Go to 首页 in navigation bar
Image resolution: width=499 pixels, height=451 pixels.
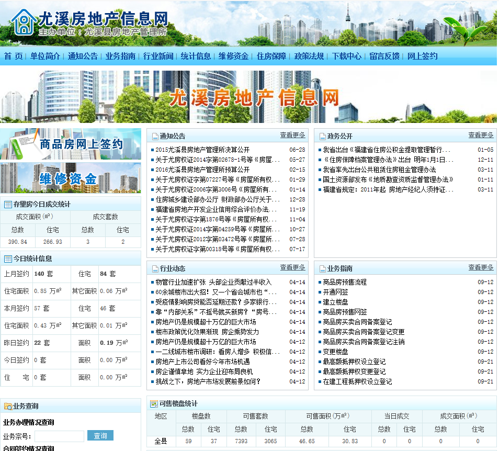pyautogui.click(x=14, y=56)
